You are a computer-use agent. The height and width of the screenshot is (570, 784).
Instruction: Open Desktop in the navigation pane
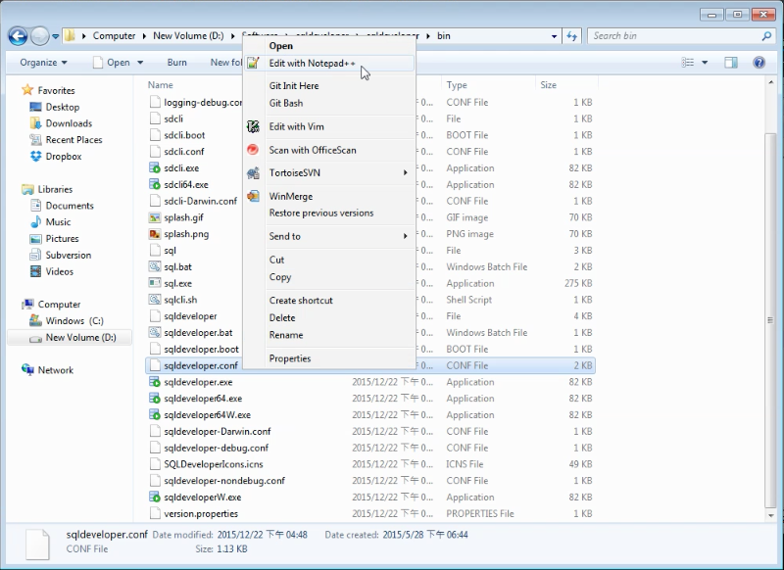[x=63, y=107]
